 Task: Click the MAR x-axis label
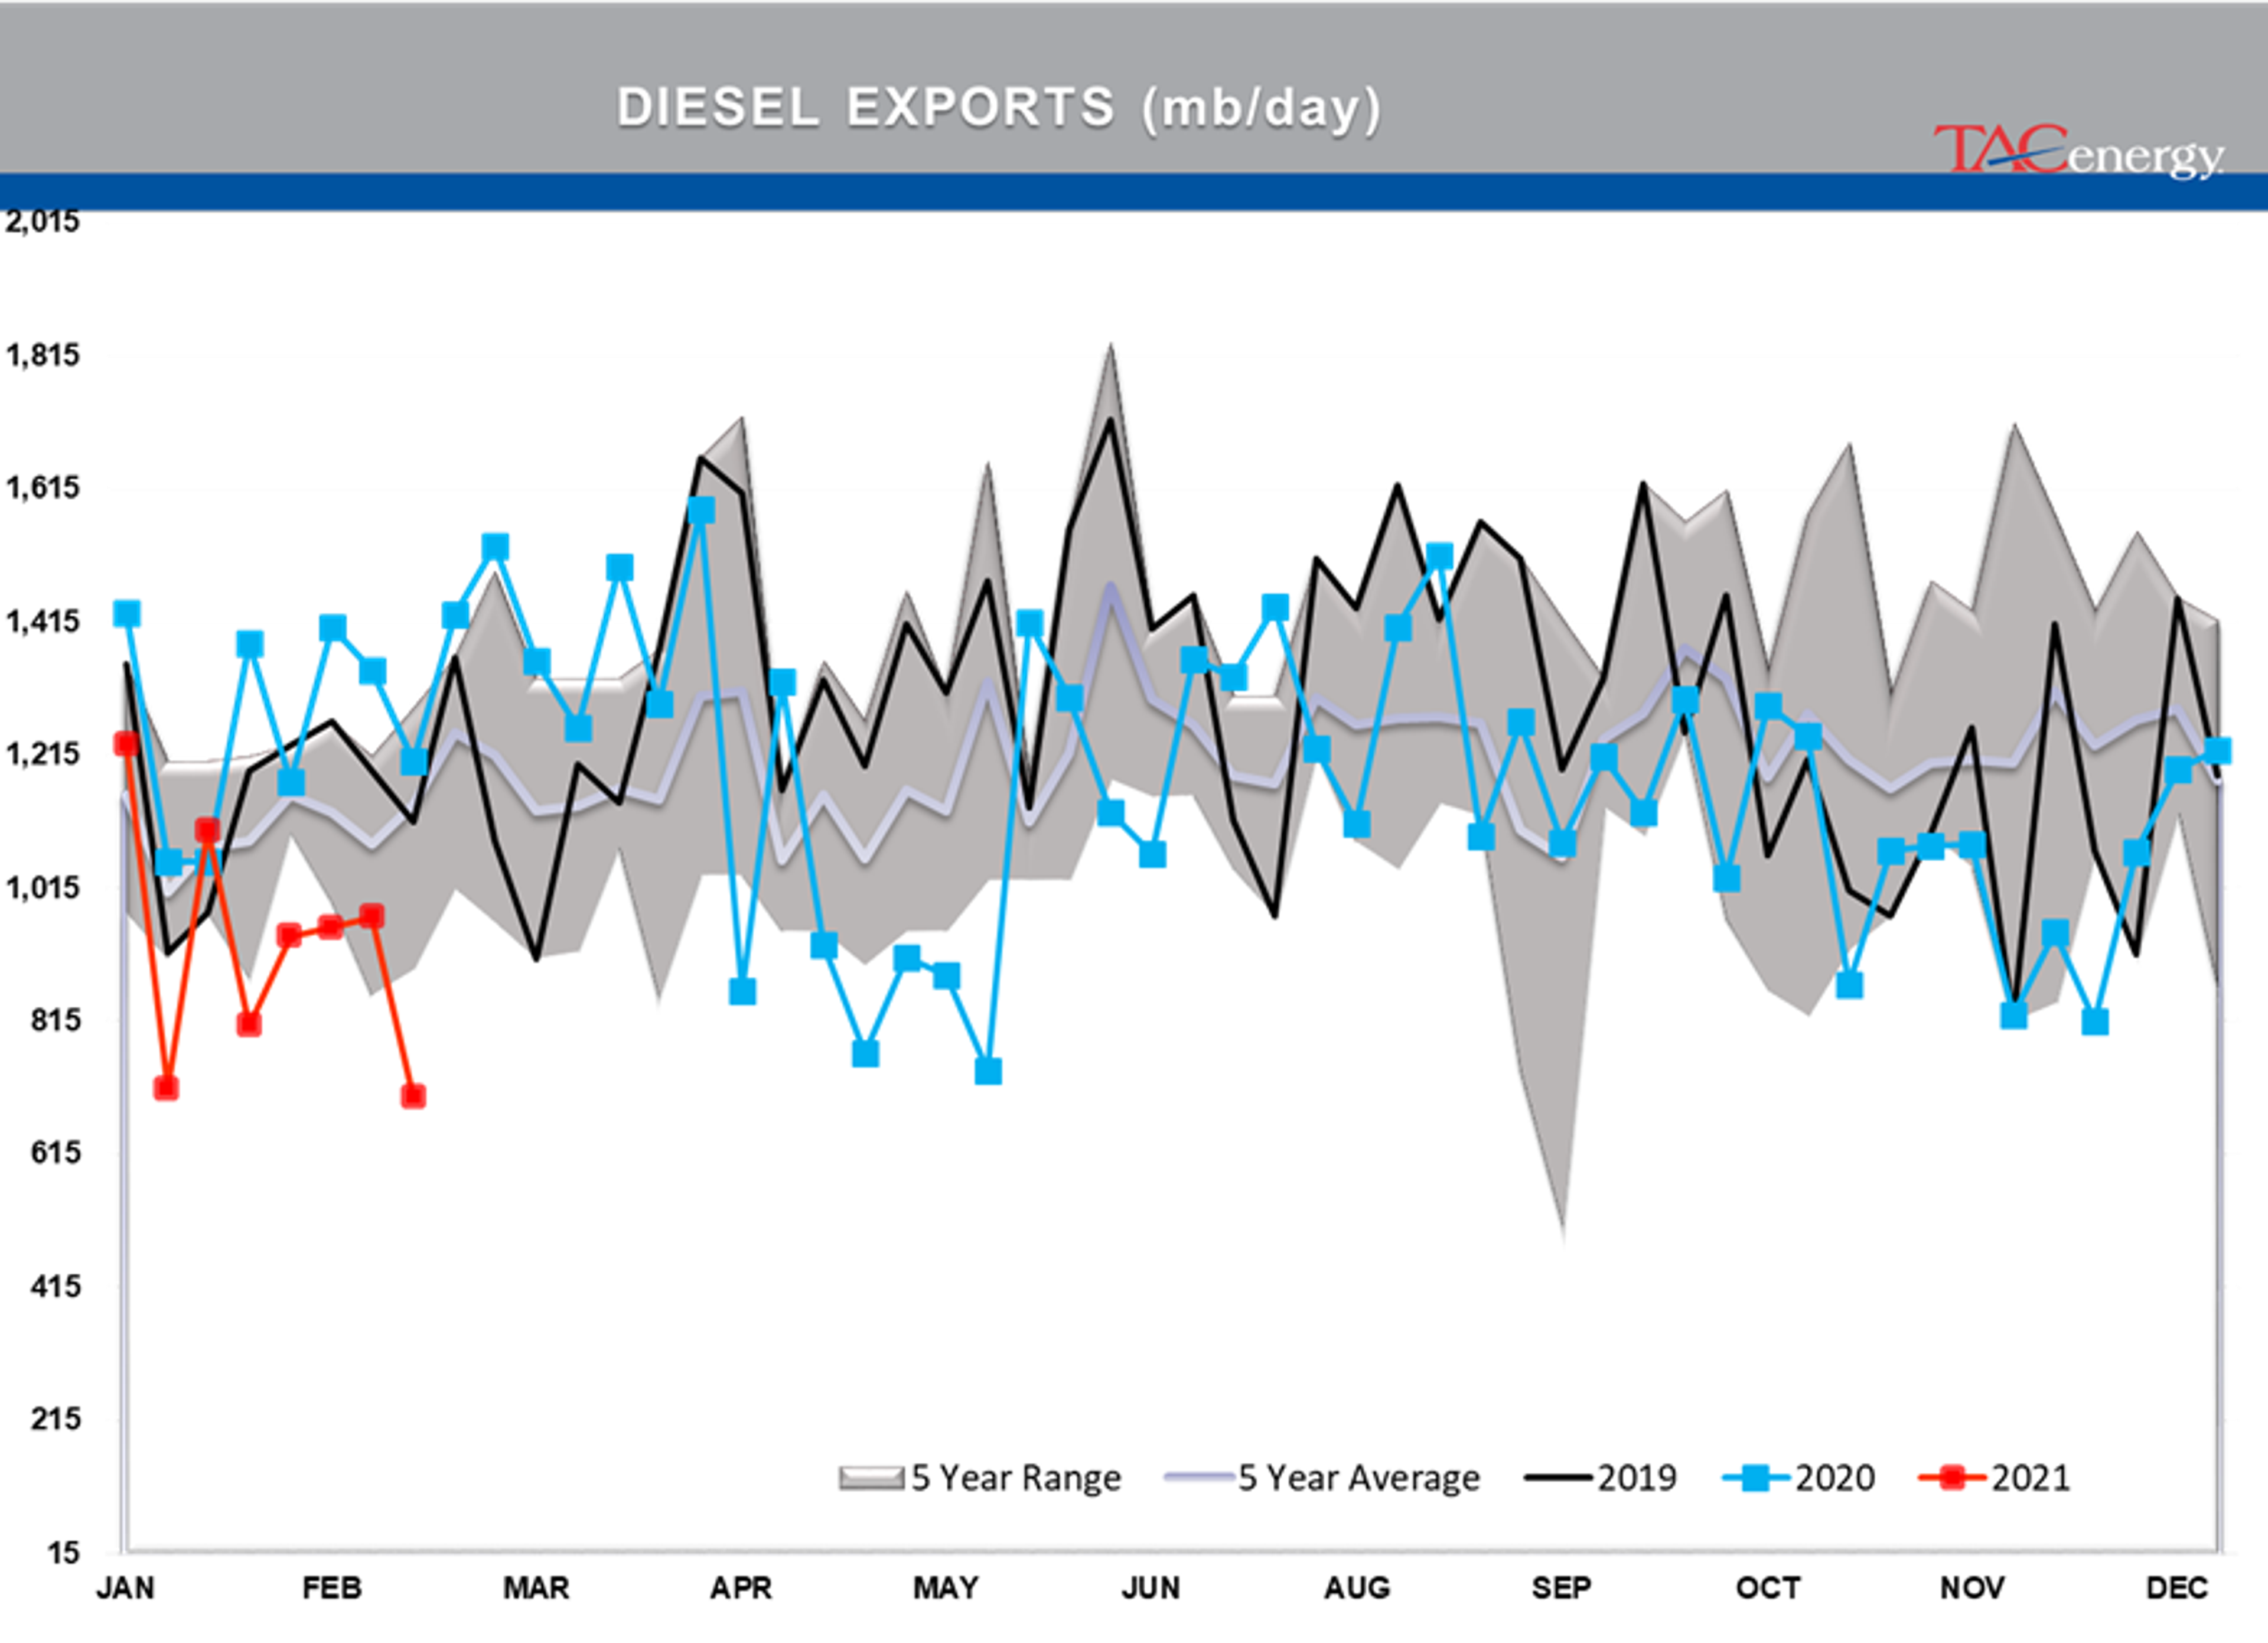pyautogui.click(x=536, y=1588)
